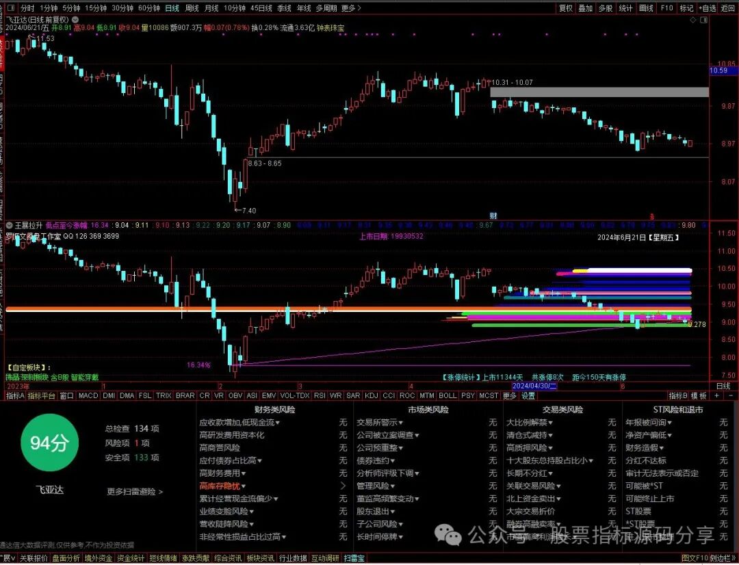This screenshot has height=565, width=739.
Task: Switch to 周线 weekly chart
Action: tap(192, 8)
